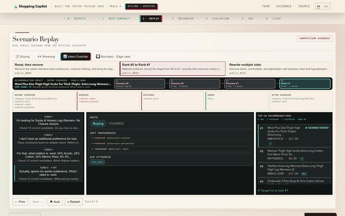Select the T1 Preview #5 Initial Top-10 marker
This screenshot has width=345, height=216.
coord(140,84)
